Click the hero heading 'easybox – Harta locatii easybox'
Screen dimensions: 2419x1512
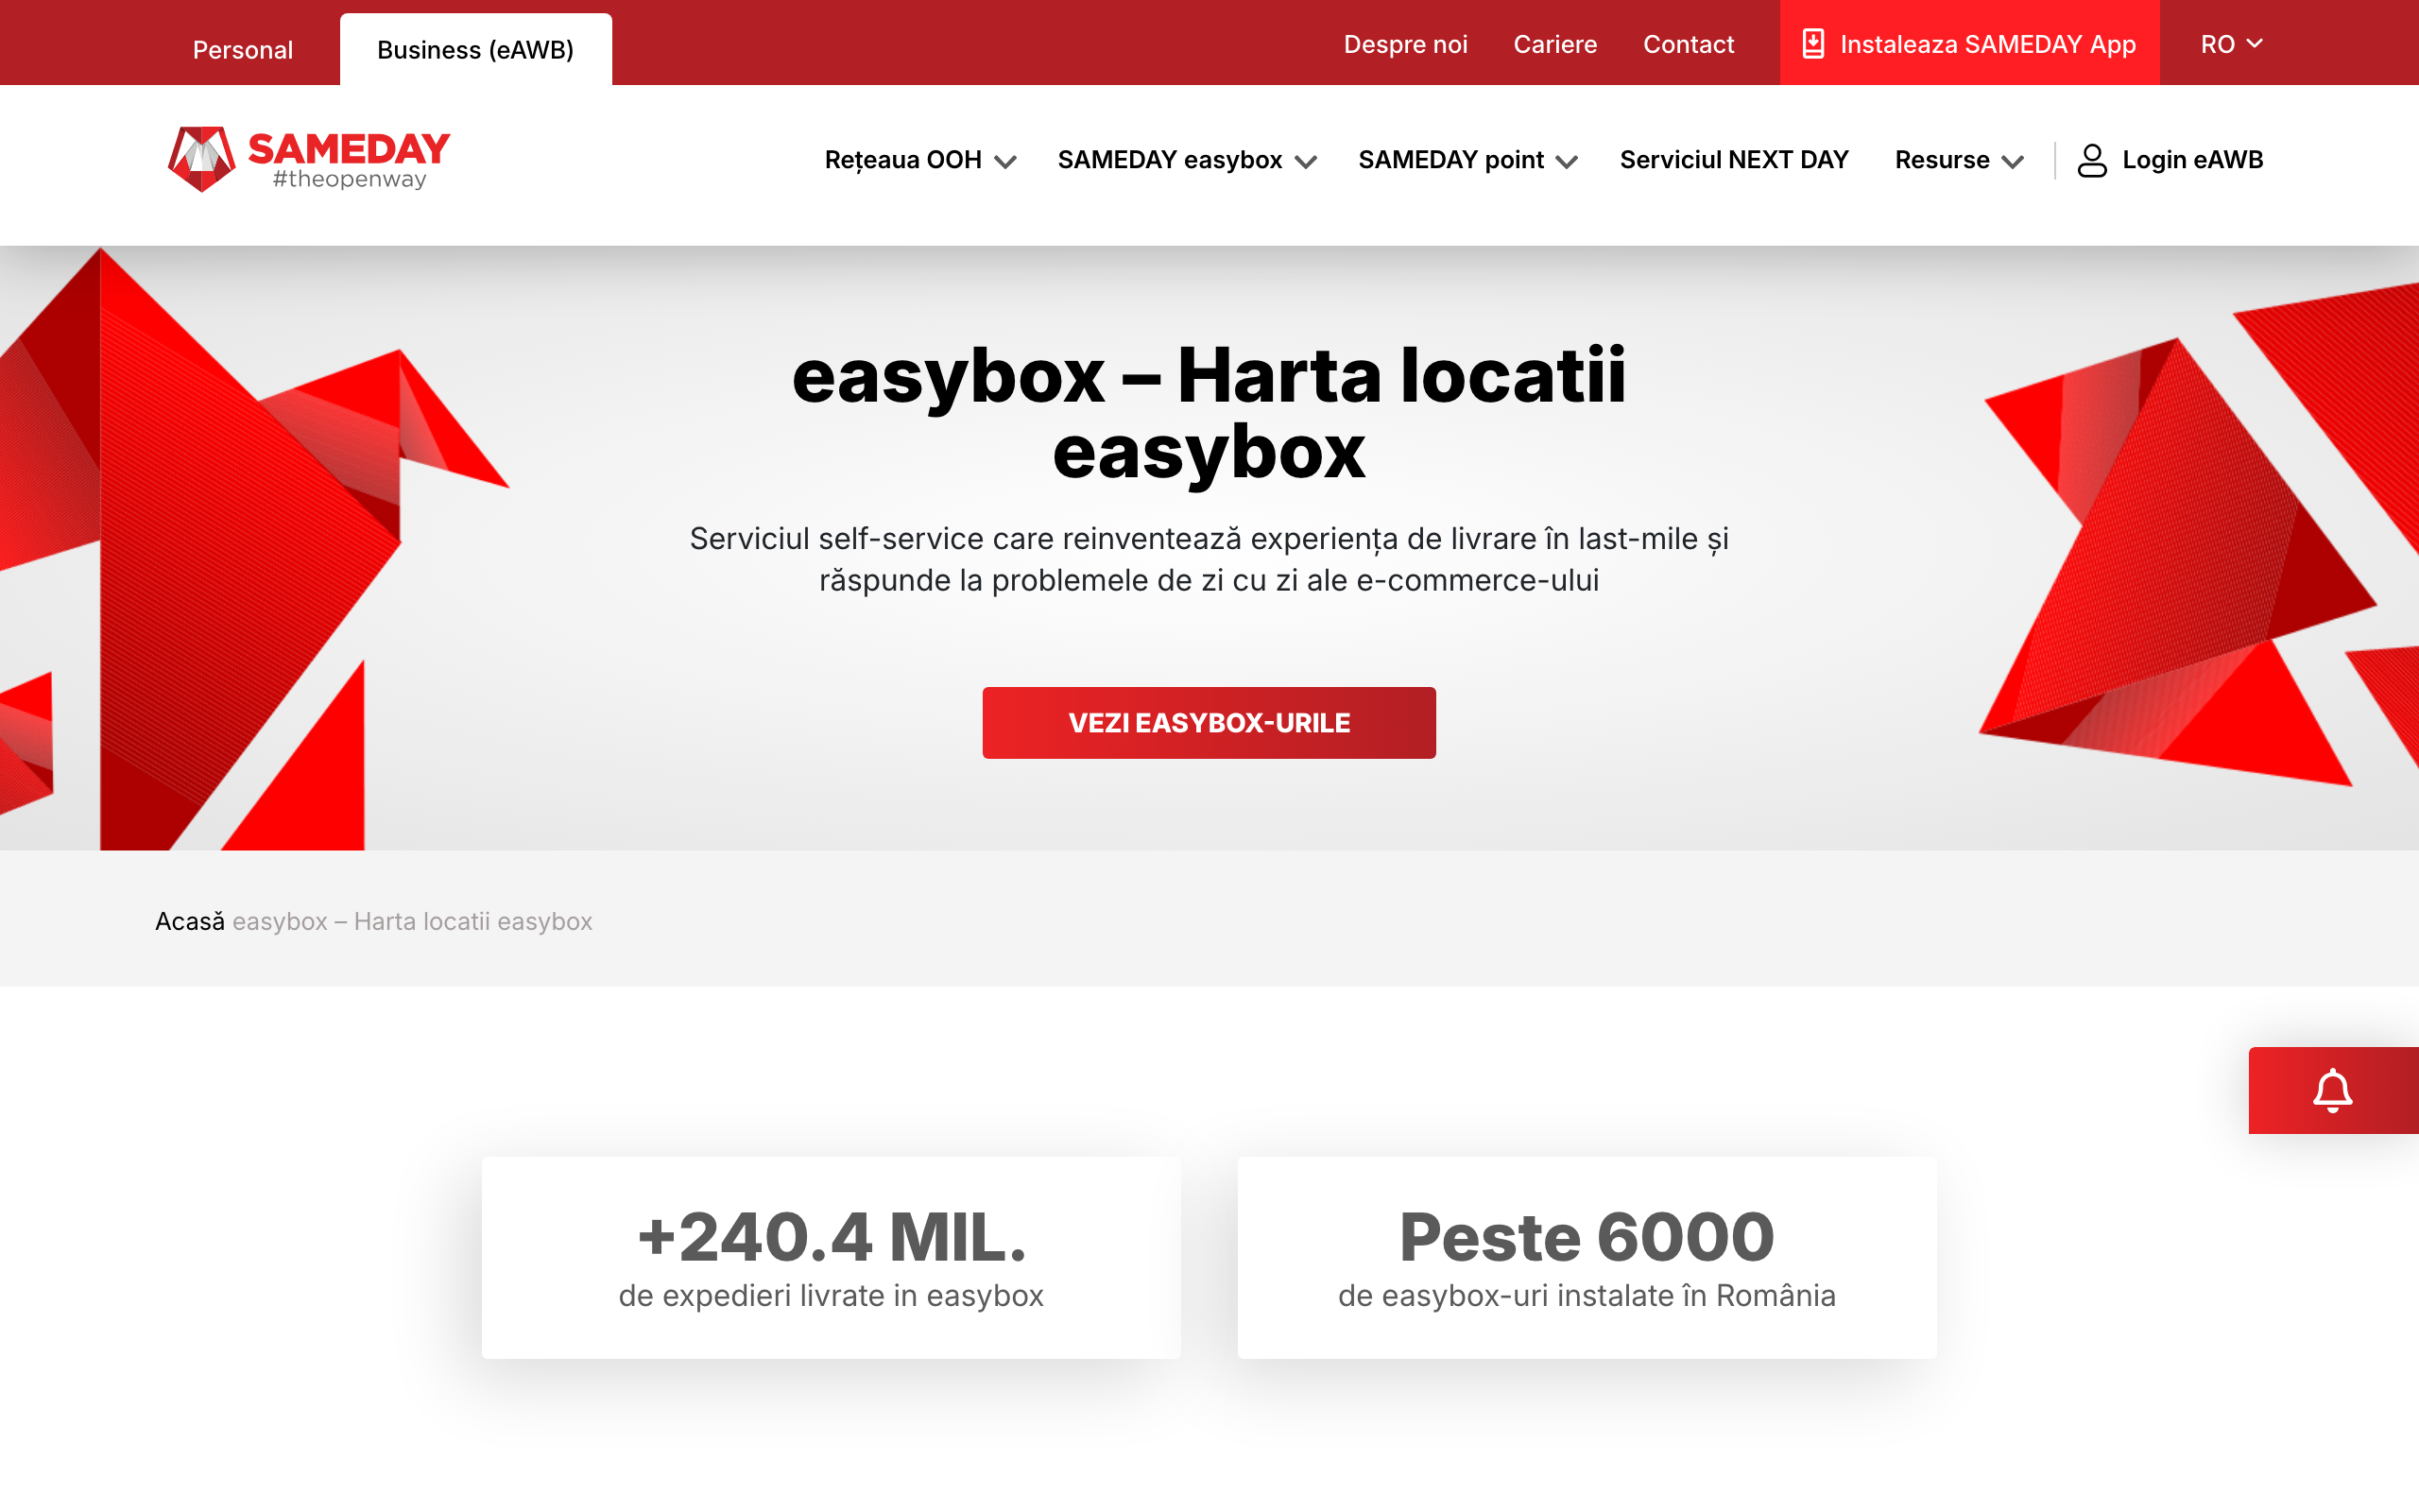(x=1209, y=414)
